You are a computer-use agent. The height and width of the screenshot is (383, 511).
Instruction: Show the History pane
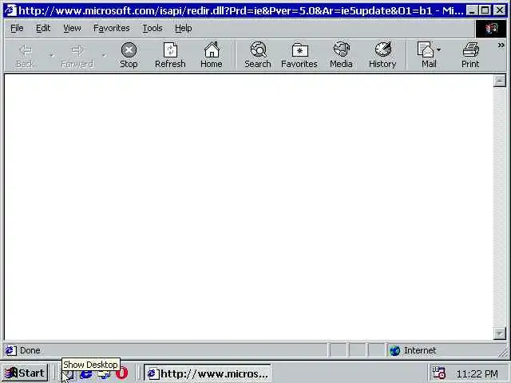[x=382, y=55]
